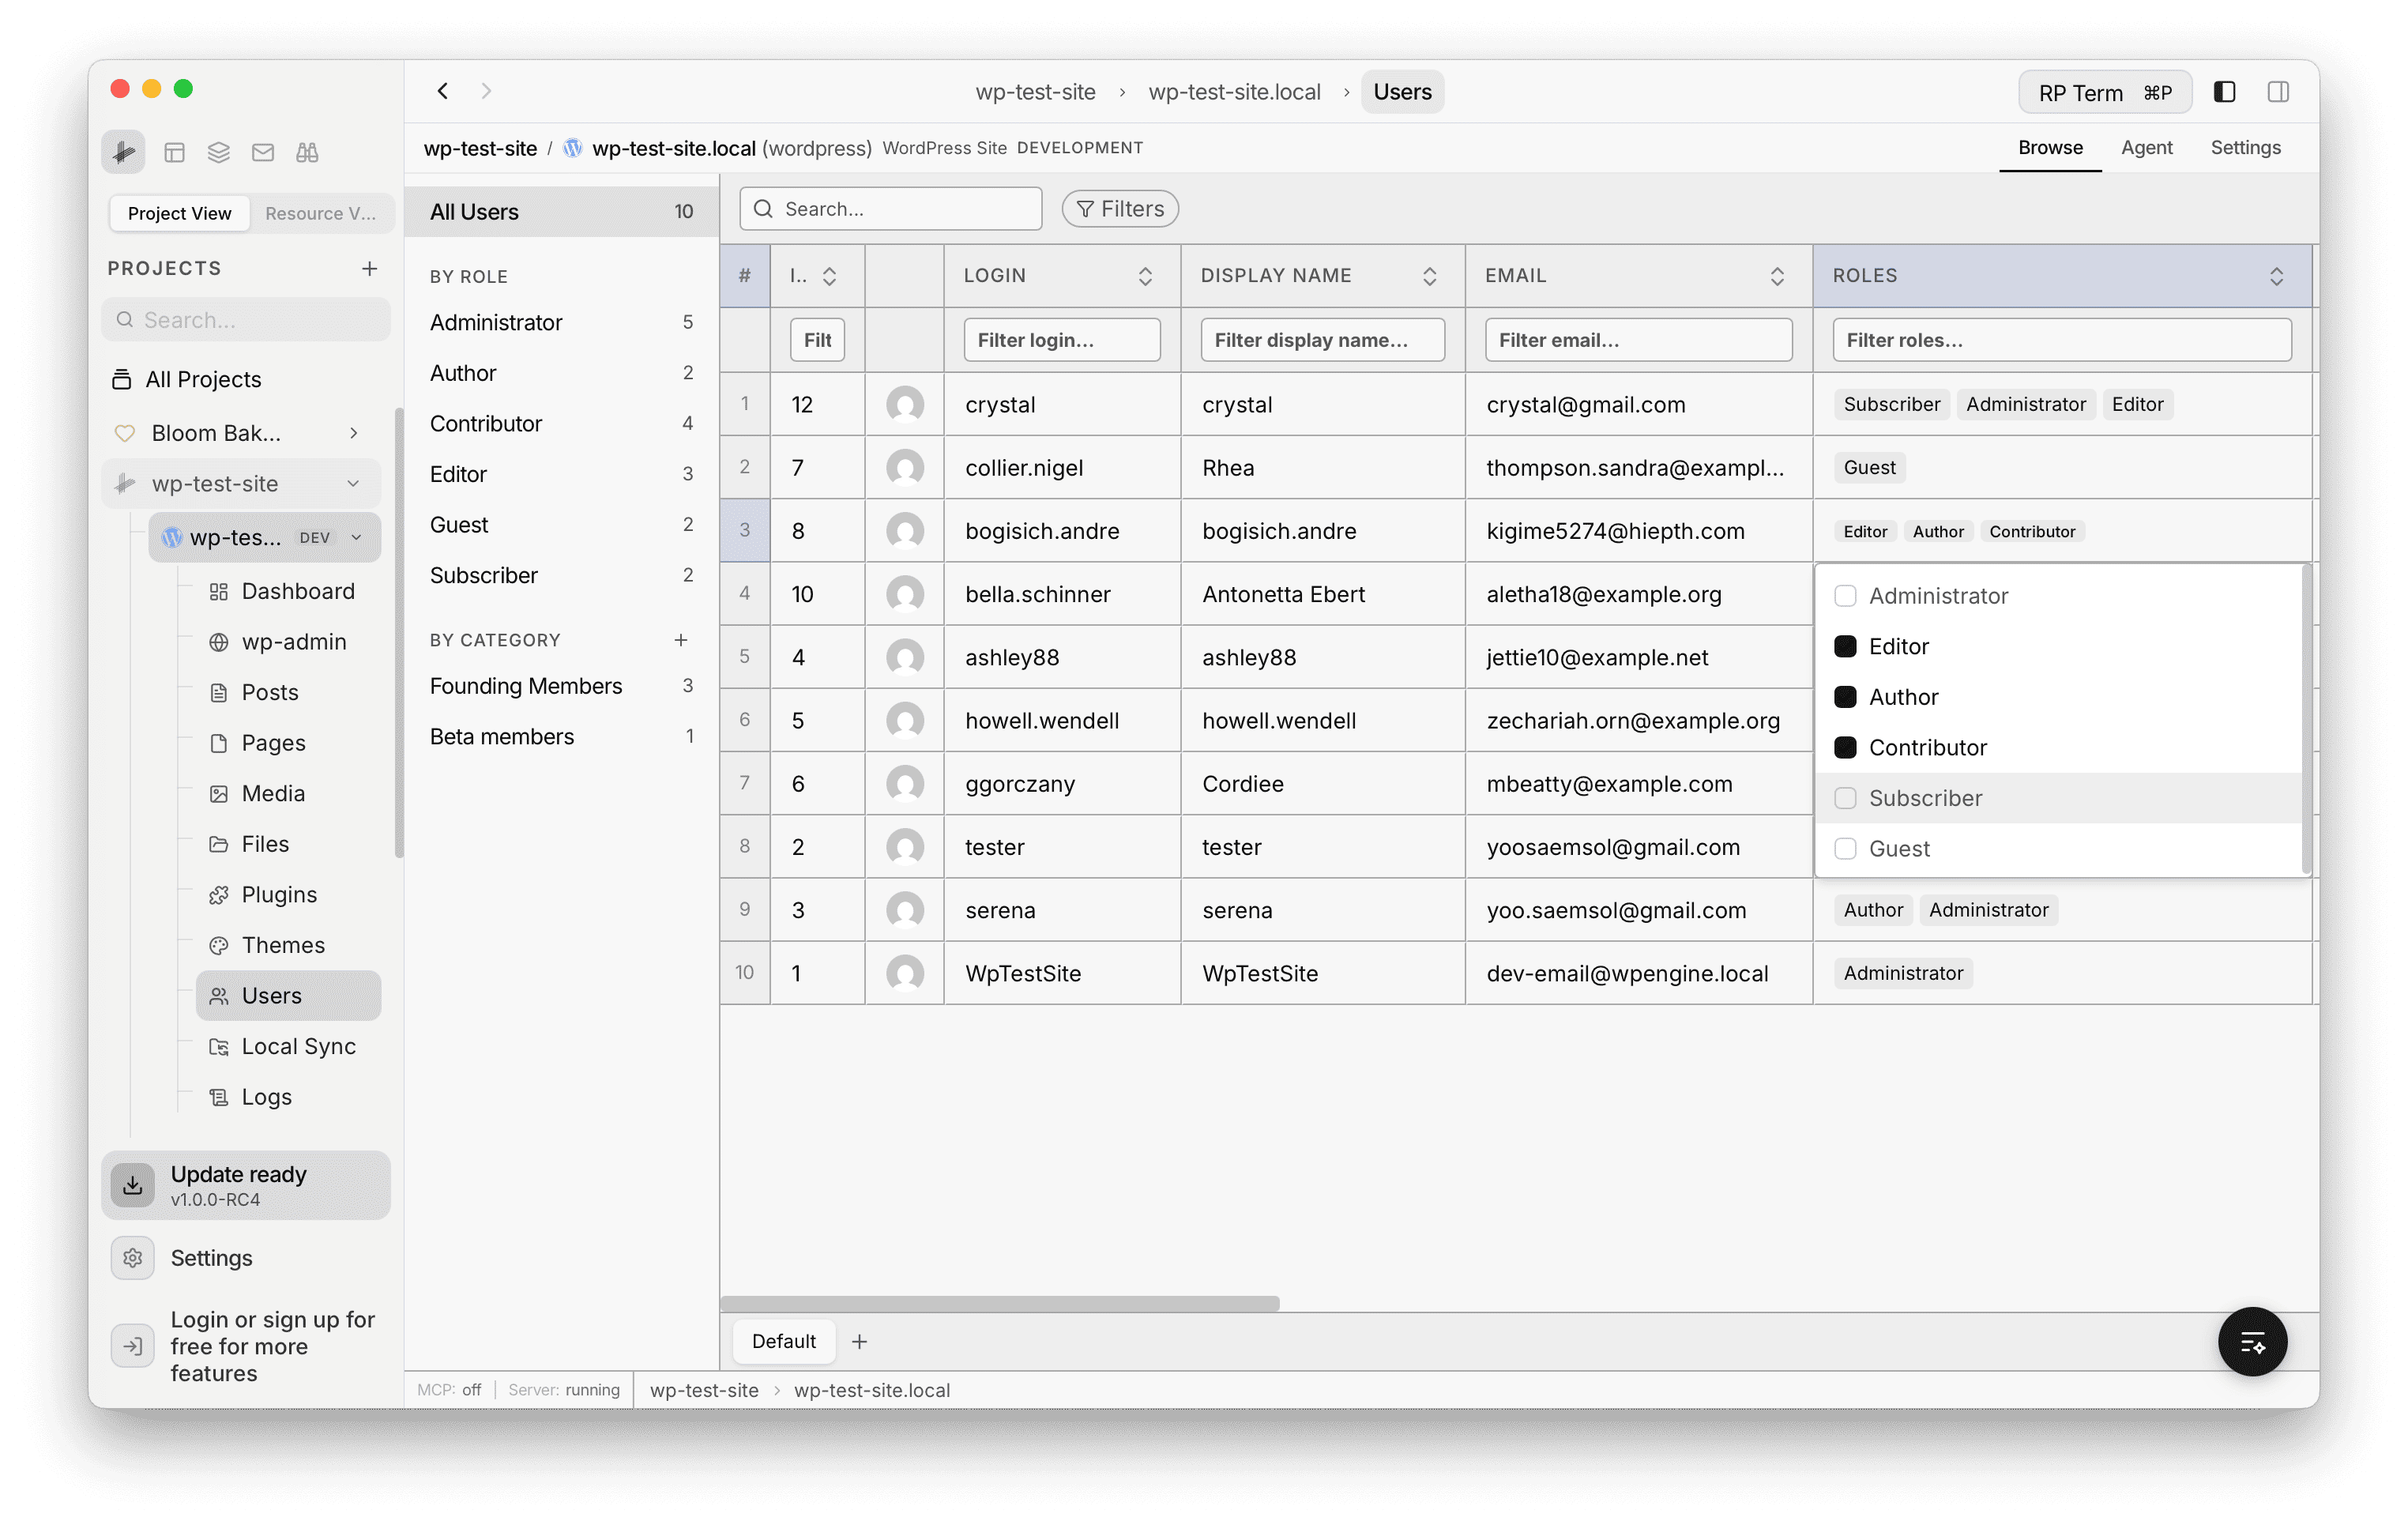This screenshot has height=1525, width=2408.
Task: Expand the Bloom Bak project
Action: [x=355, y=433]
